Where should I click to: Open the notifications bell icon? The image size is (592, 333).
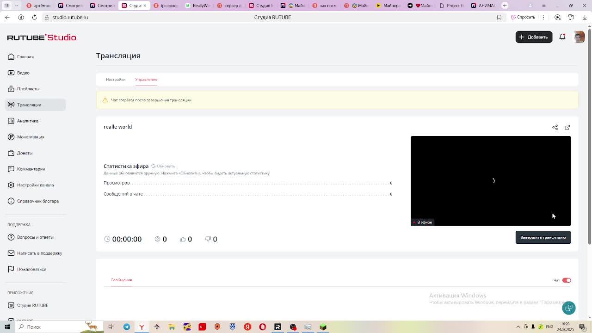(562, 37)
